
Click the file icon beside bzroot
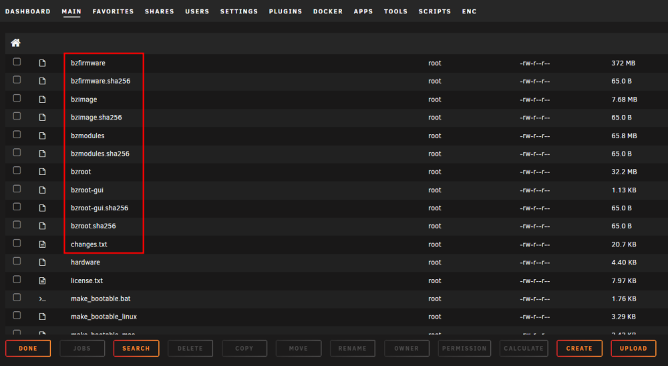pos(42,172)
